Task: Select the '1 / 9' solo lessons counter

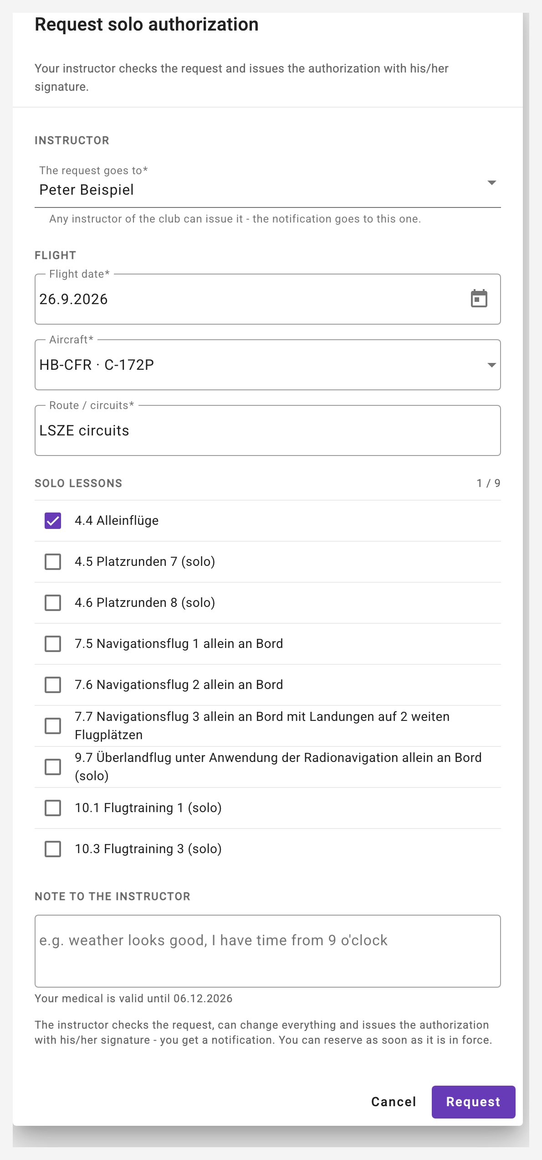Action: point(488,483)
